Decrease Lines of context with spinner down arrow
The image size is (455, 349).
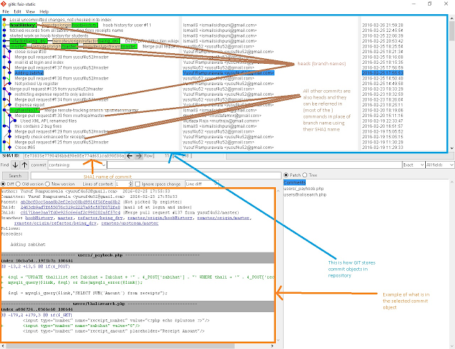point(130,185)
